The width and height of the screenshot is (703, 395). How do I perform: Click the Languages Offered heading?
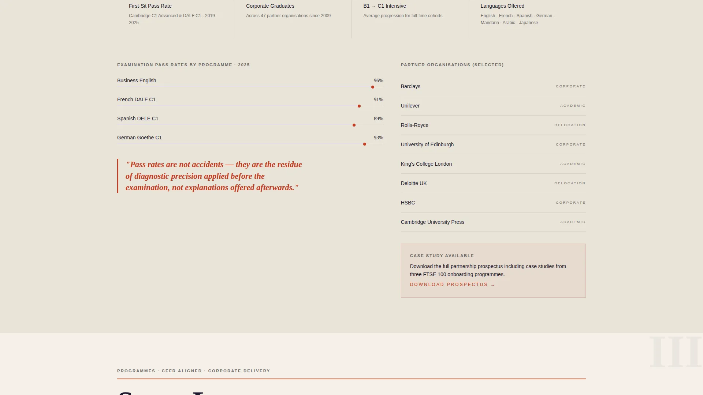[x=502, y=6]
